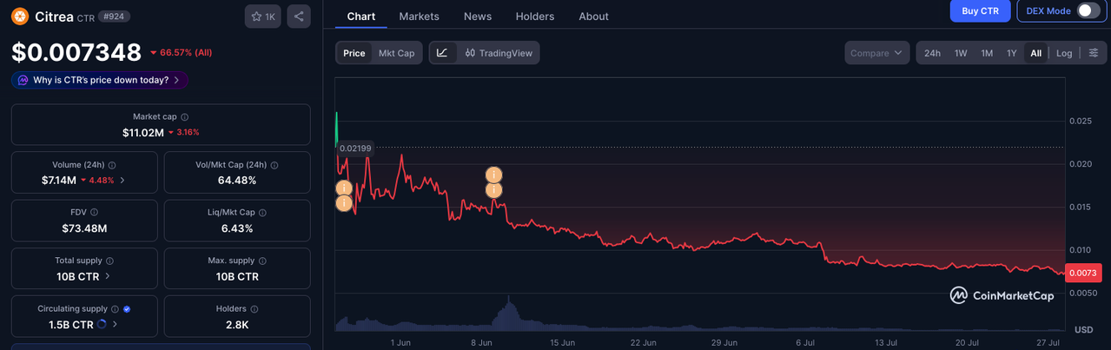Expand Volume (24h) chevron arrow
This screenshot has height=350, width=1111.
coord(122,181)
